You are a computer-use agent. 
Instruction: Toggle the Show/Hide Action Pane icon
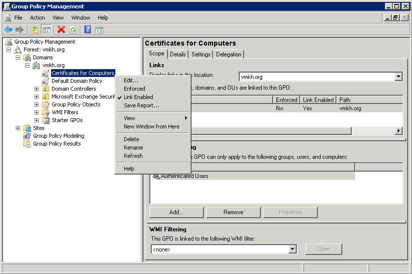click(99, 30)
